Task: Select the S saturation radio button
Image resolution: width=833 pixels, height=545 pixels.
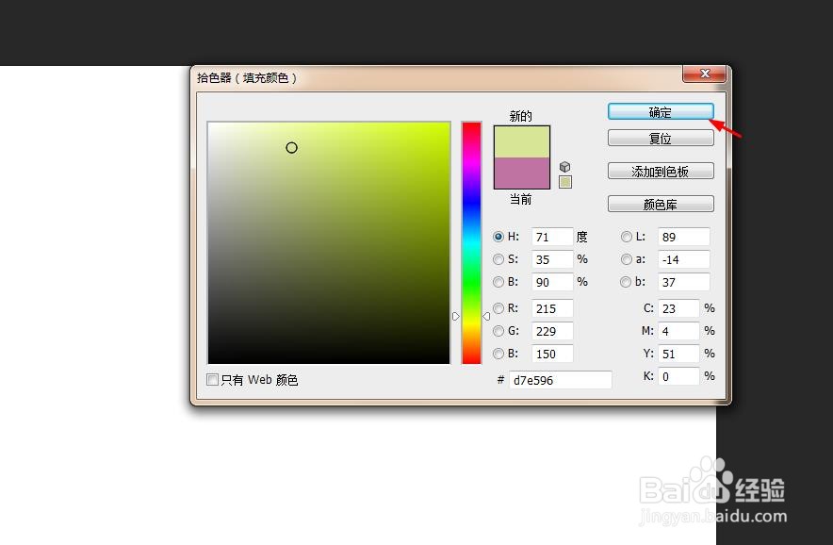Action: pos(498,259)
